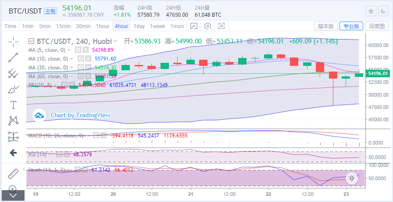
Task: Remove the Stoch (14, 1, 3) indicator
Action: [x=85, y=170]
